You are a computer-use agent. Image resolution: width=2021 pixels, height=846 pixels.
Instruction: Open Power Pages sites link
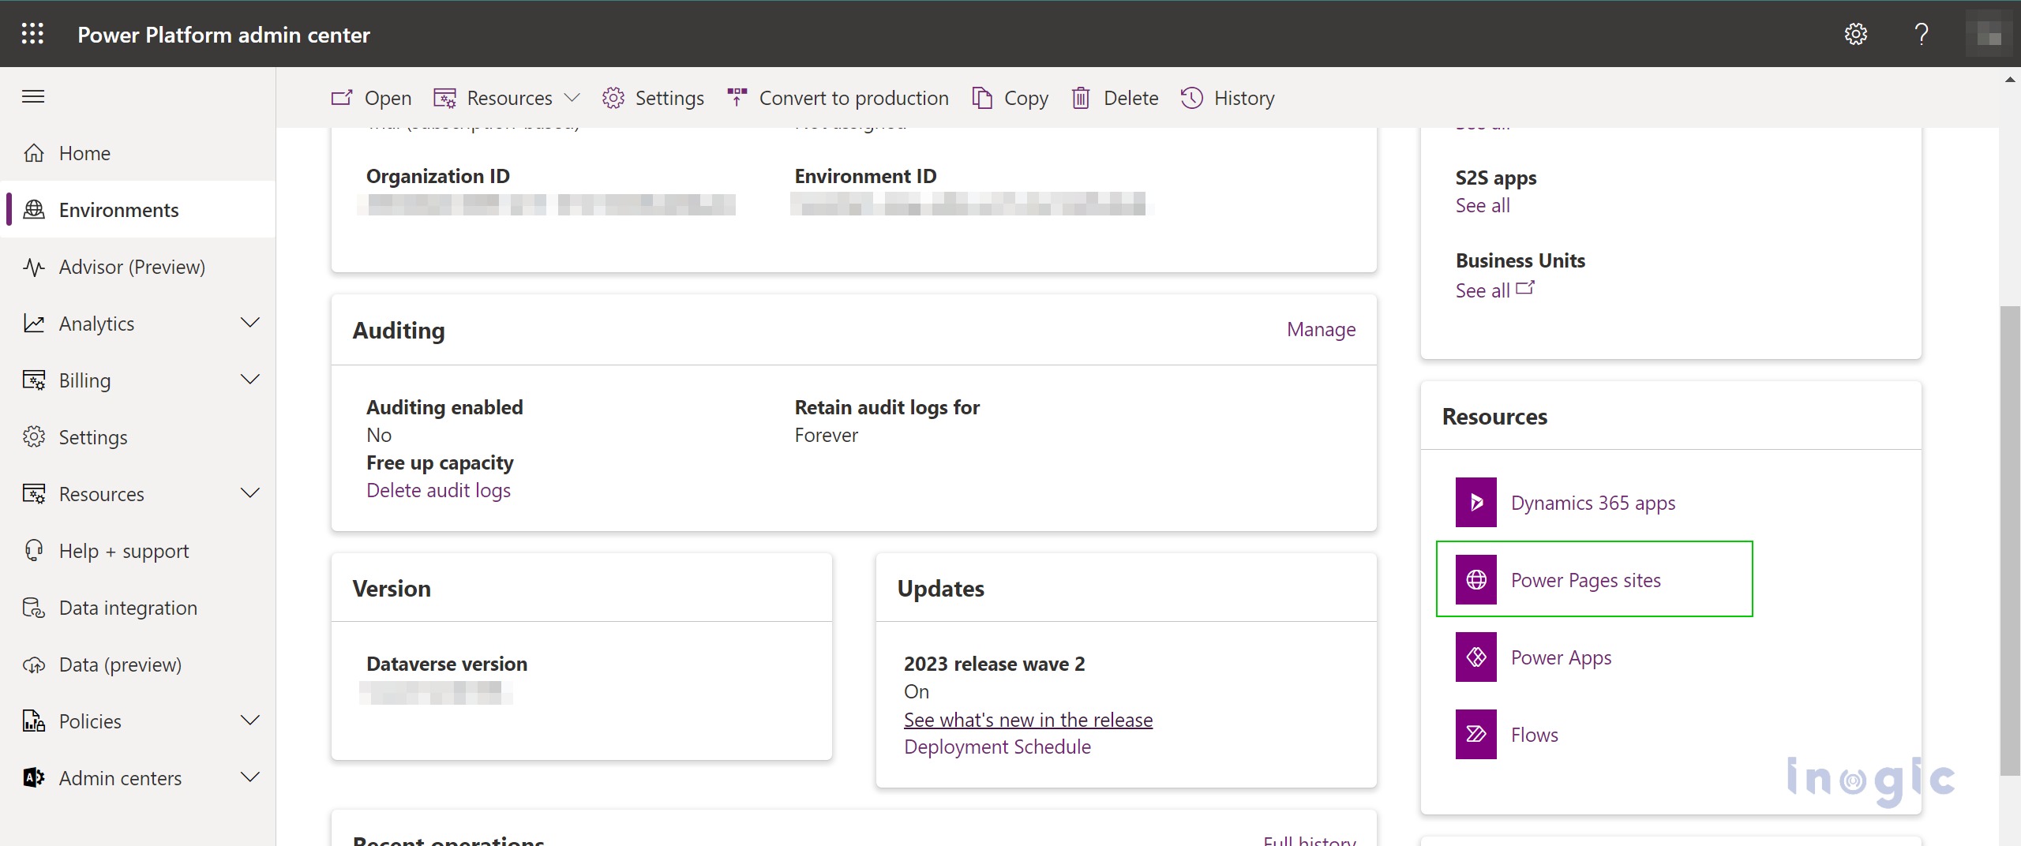coord(1585,580)
